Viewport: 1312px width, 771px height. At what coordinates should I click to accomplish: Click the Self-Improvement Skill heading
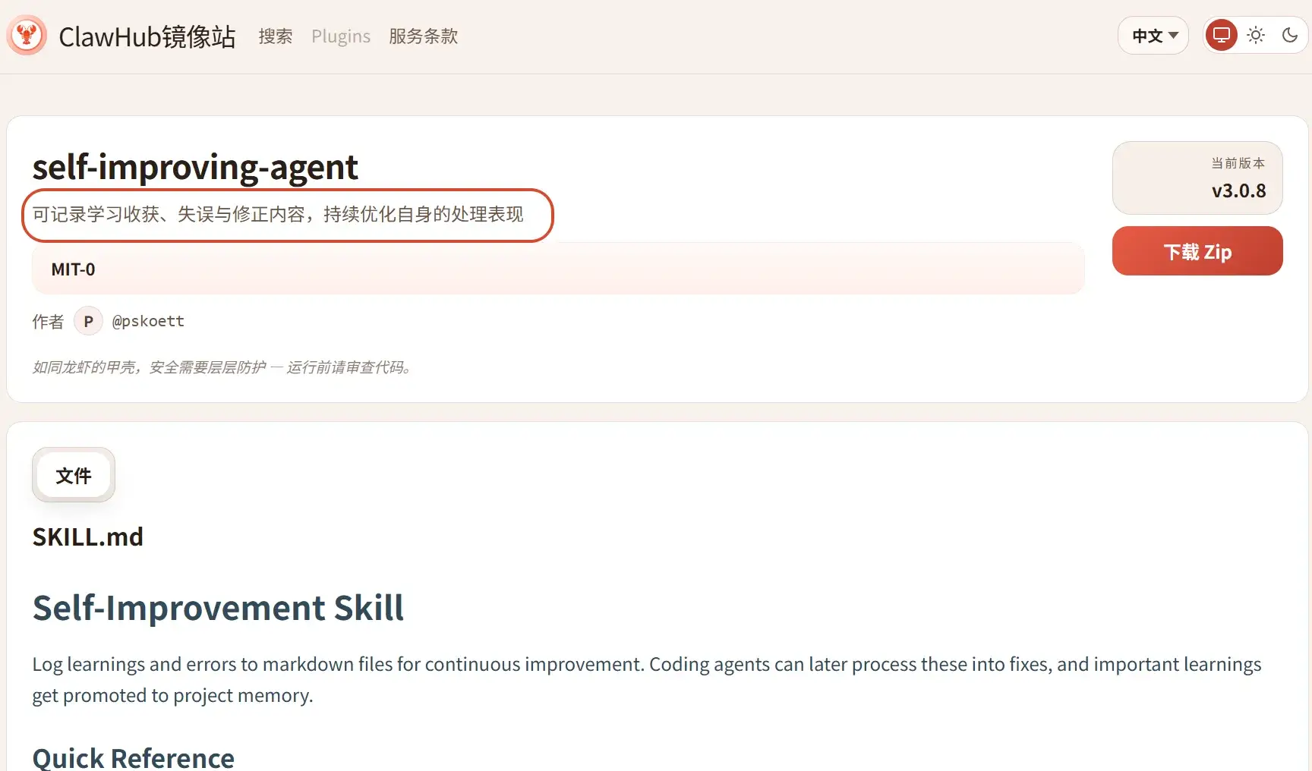pos(218,608)
